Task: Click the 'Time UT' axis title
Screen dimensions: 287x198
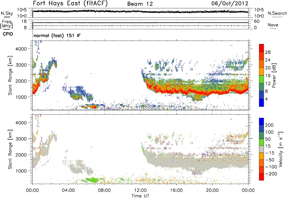Action: click(140, 196)
